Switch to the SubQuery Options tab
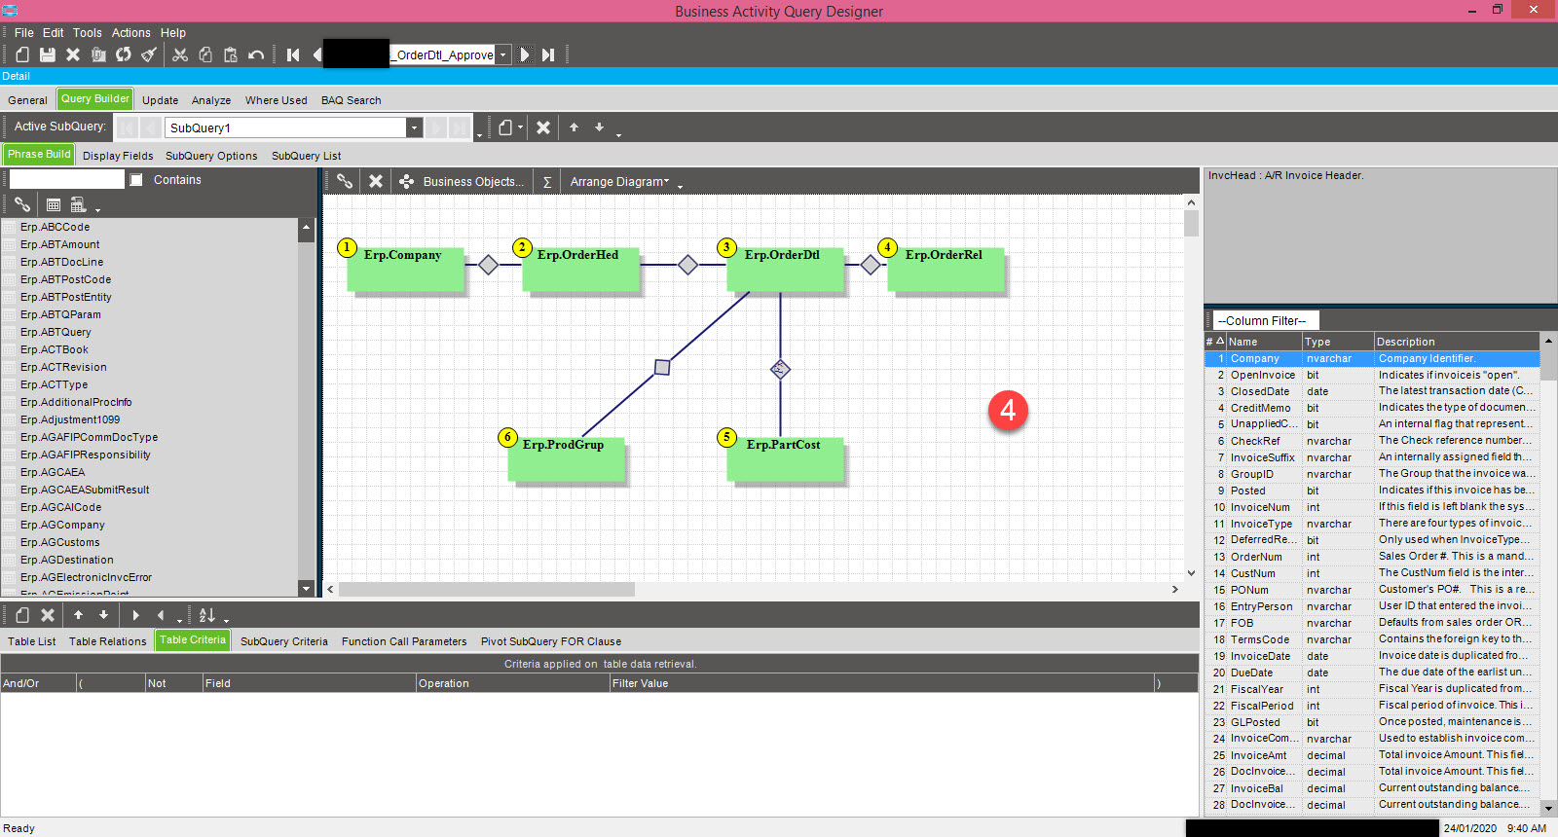The height and width of the screenshot is (837, 1558). point(211,156)
